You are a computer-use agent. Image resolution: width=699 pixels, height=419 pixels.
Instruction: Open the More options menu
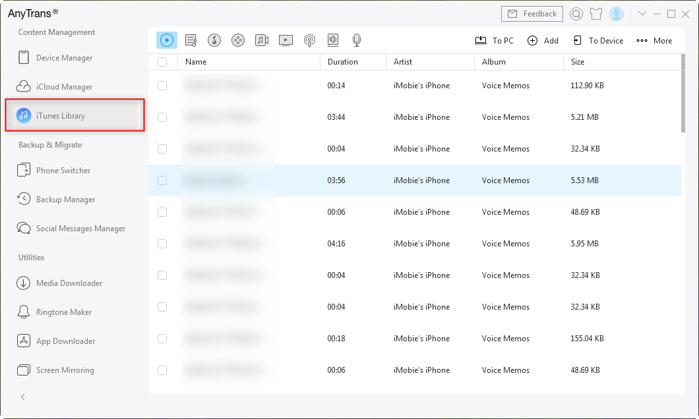pyautogui.click(x=654, y=41)
